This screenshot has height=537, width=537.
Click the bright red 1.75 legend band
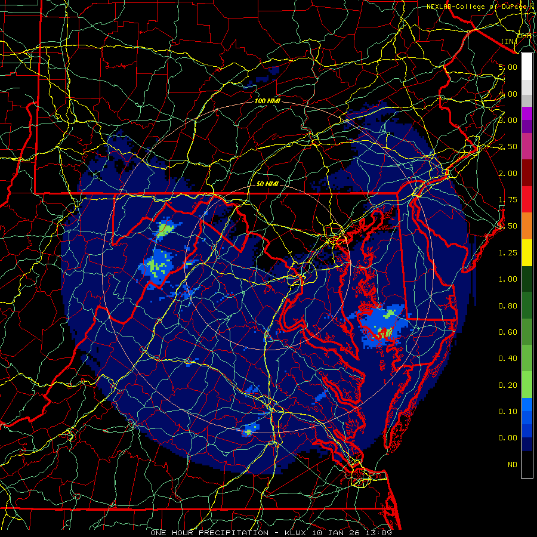click(x=527, y=199)
